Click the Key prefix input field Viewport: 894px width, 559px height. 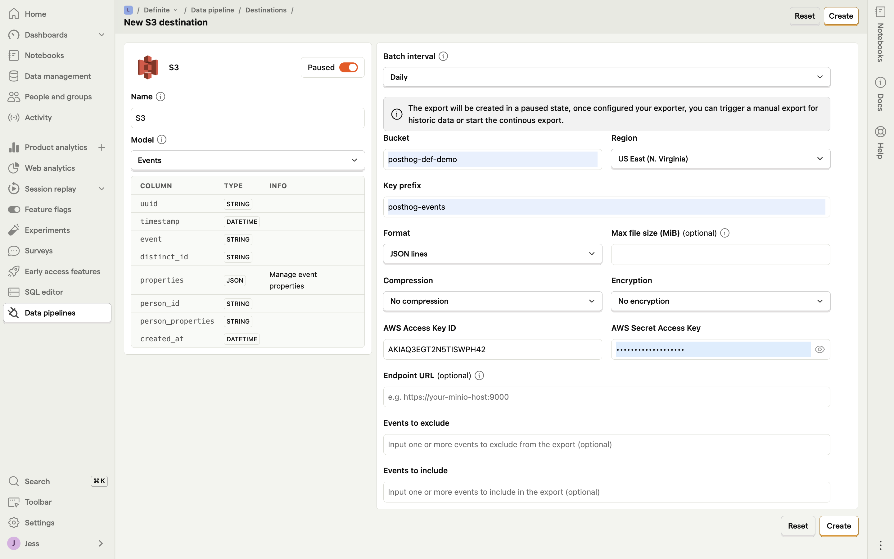(606, 207)
